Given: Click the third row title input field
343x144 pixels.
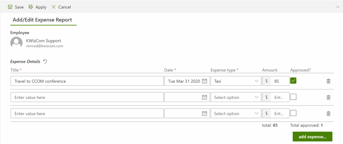Looking at the screenshot, I should (87, 113).
